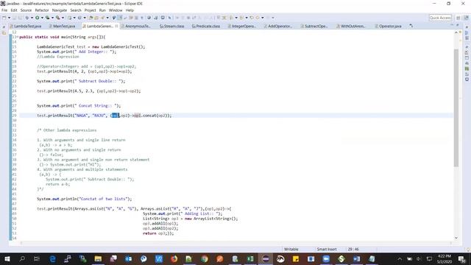The image size is (471, 265).
Task: Close the LambdaGeneri... editor tab
Action: coord(116,26)
